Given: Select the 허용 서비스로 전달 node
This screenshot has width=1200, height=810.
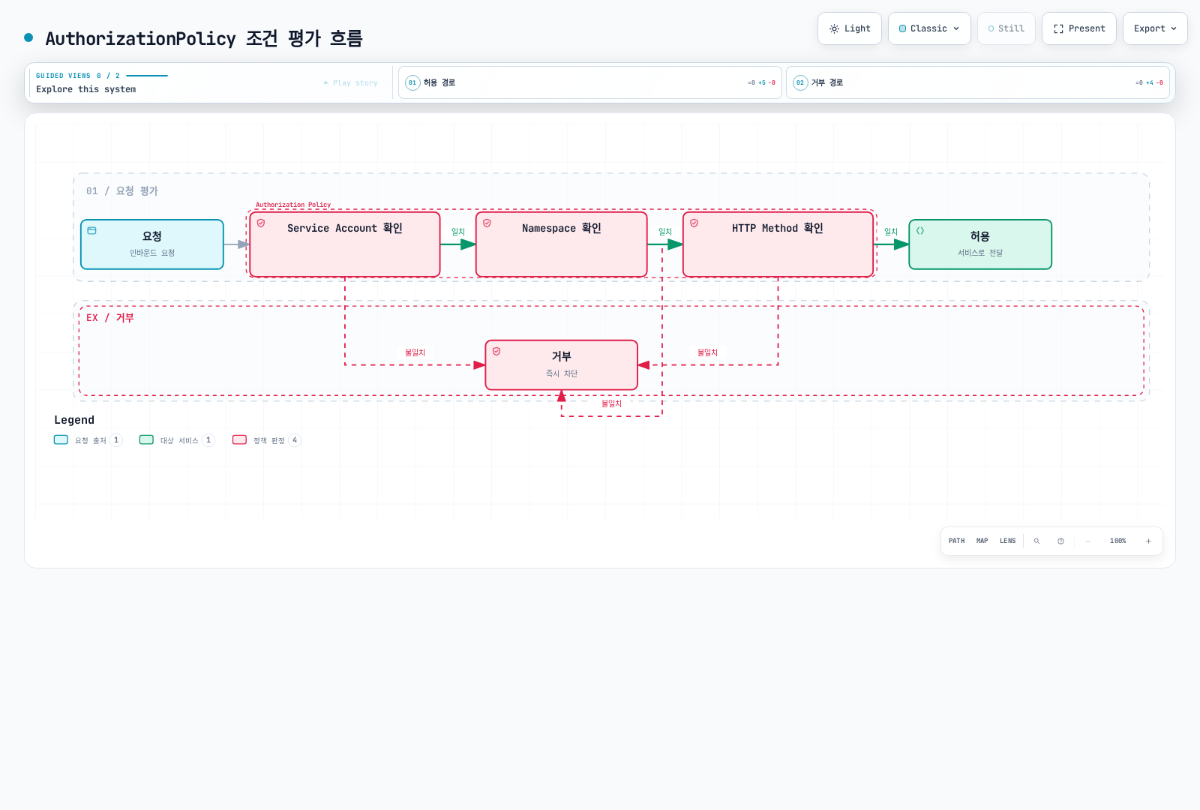Looking at the screenshot, I should click(980, 244).
